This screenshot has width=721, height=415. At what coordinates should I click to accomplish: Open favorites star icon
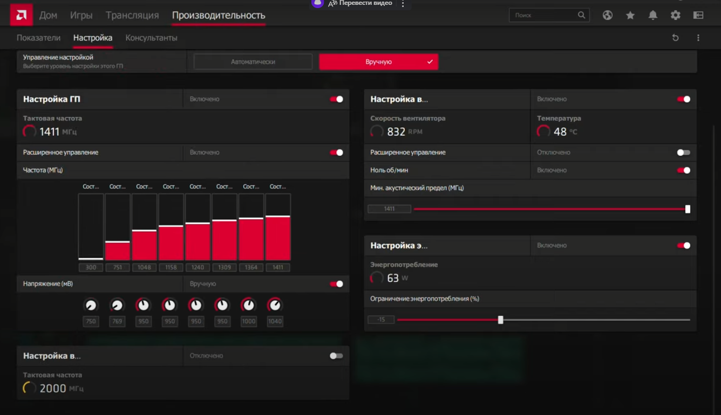(x=630, y=15)
